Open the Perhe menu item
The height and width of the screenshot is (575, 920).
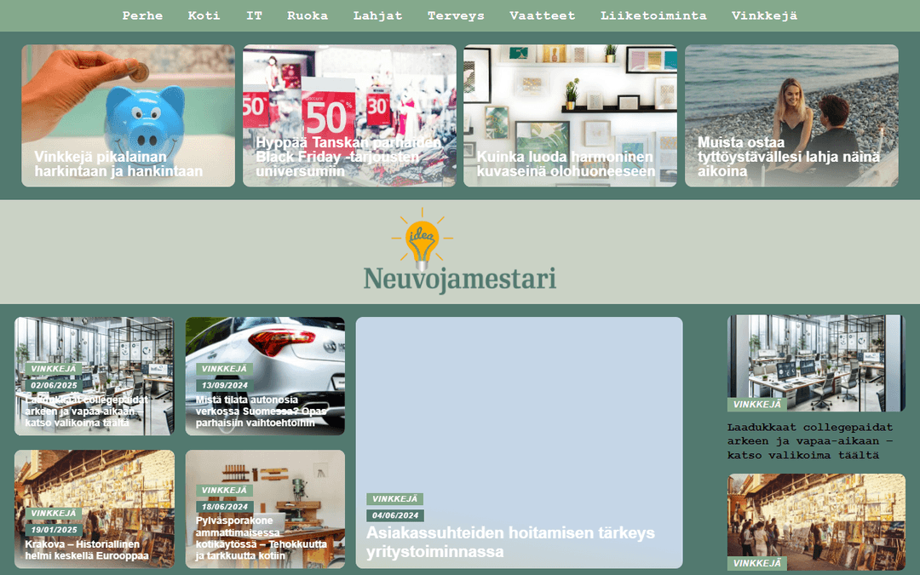142,16
